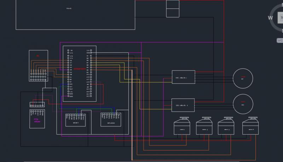Select the M1 motor circle
The image size is (283, 162).
243,77
